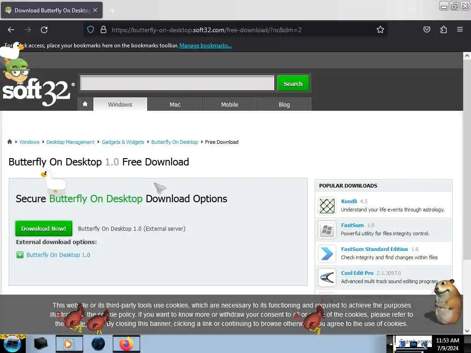Click the page scrollbar up arrow

(x=467, y=56)
